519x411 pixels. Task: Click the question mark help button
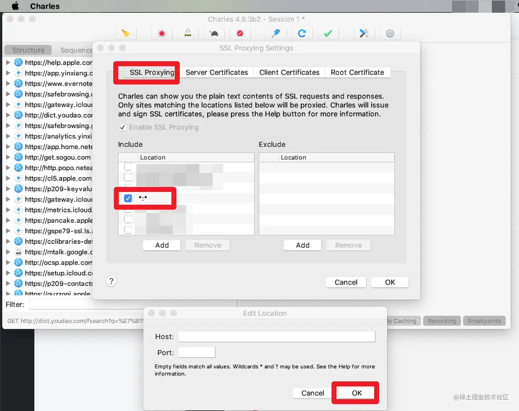click(111, 281)
